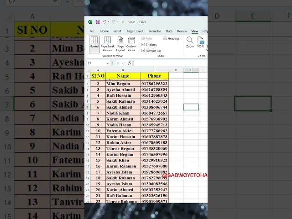This screenshot has width=292, height=219.
Task: Select column A header
Action: (98, 70)
